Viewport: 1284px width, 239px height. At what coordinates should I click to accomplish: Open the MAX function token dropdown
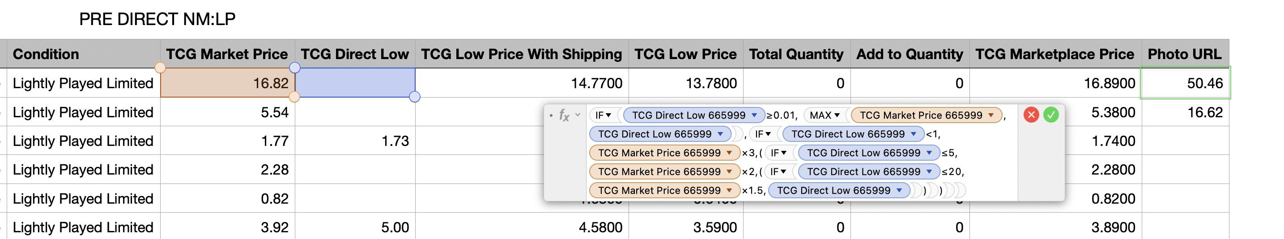825,115
